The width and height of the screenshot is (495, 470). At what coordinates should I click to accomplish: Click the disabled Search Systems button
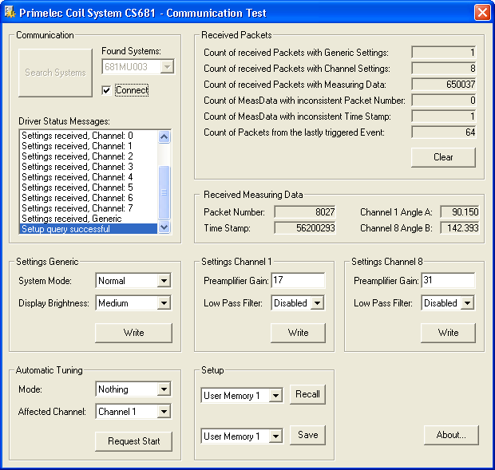tap(55, 73)
